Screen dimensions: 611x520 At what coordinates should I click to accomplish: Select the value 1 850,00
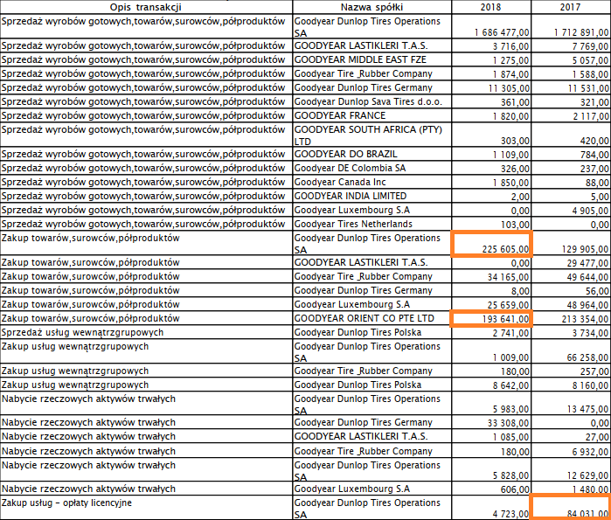510,183
